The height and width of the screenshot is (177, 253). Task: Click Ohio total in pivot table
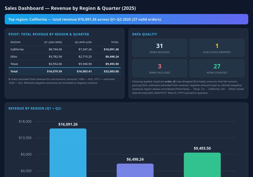tap(112, 57)
